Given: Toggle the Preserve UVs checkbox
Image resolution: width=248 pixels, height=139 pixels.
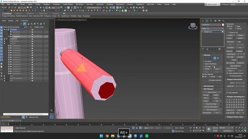Looking at the screenshot, I should 228,32.
